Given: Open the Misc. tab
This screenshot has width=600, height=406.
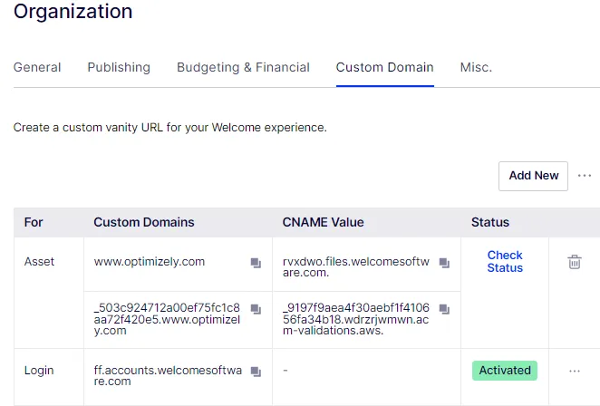Looking at the screenshot, I should pos(476,67).
